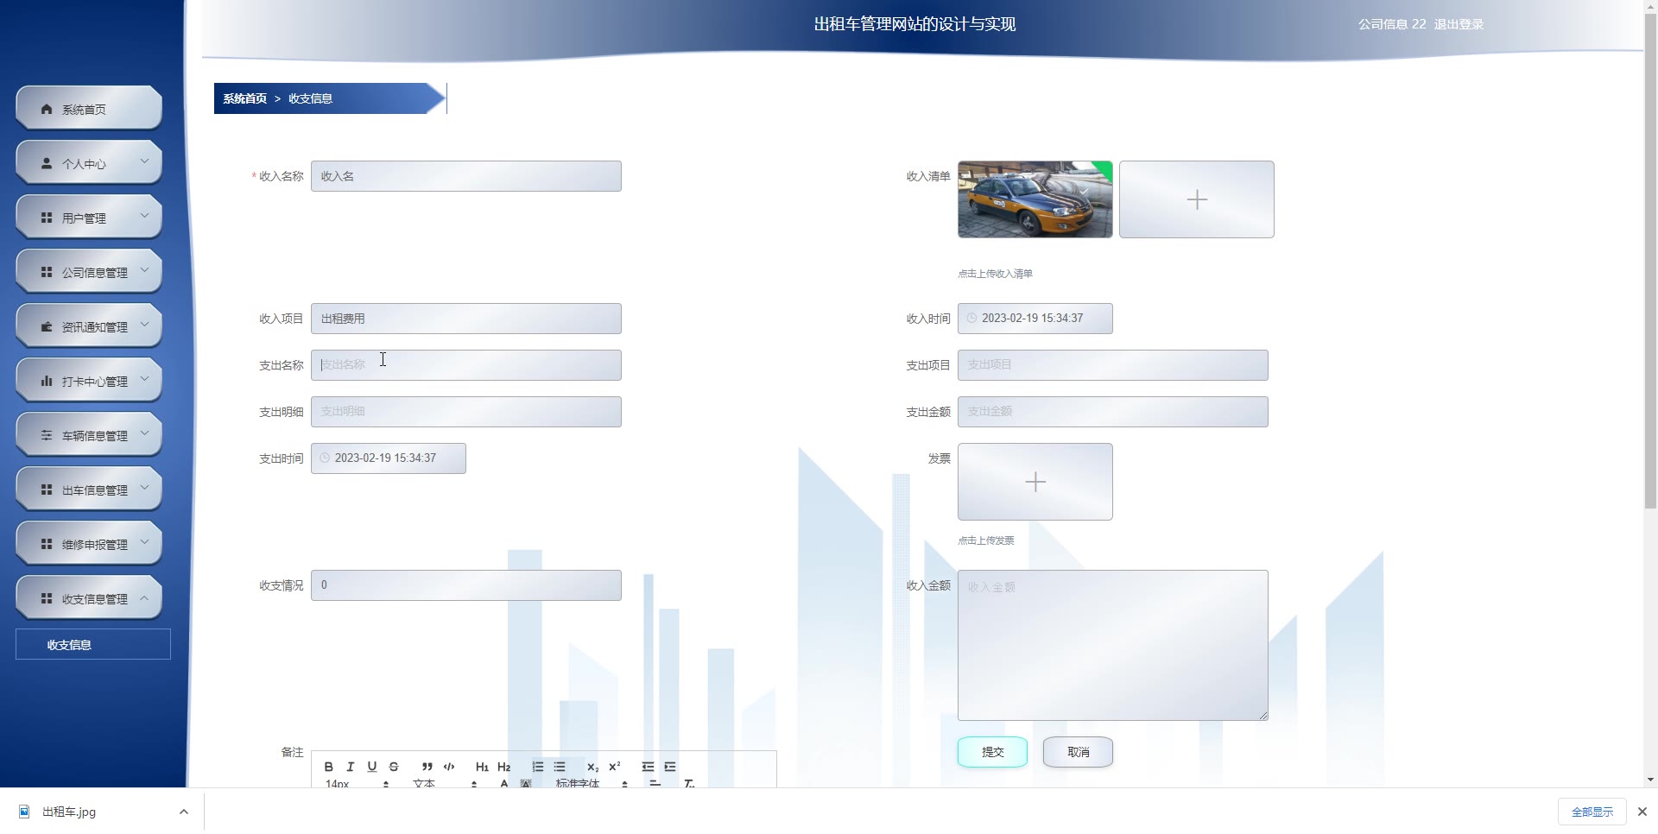Click the person icon beside 个人中心

click(47, 163)
